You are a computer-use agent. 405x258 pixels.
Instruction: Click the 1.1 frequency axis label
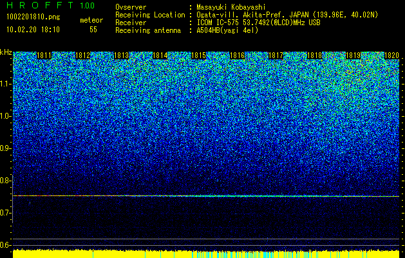tap(5, 84)
